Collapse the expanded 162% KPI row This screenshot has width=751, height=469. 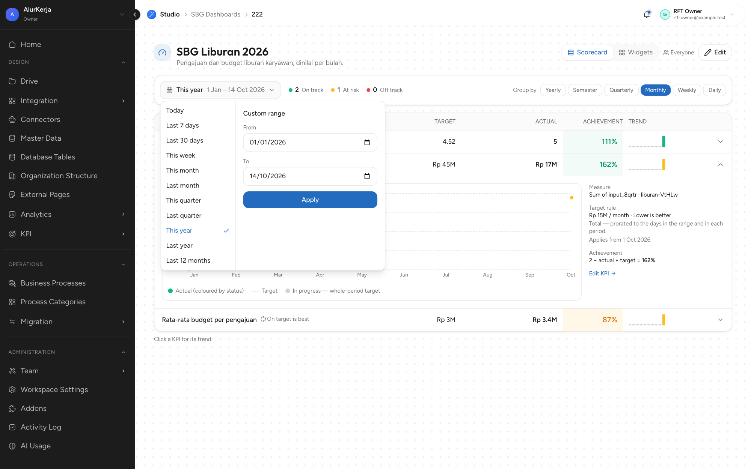(x=720, y=165)
